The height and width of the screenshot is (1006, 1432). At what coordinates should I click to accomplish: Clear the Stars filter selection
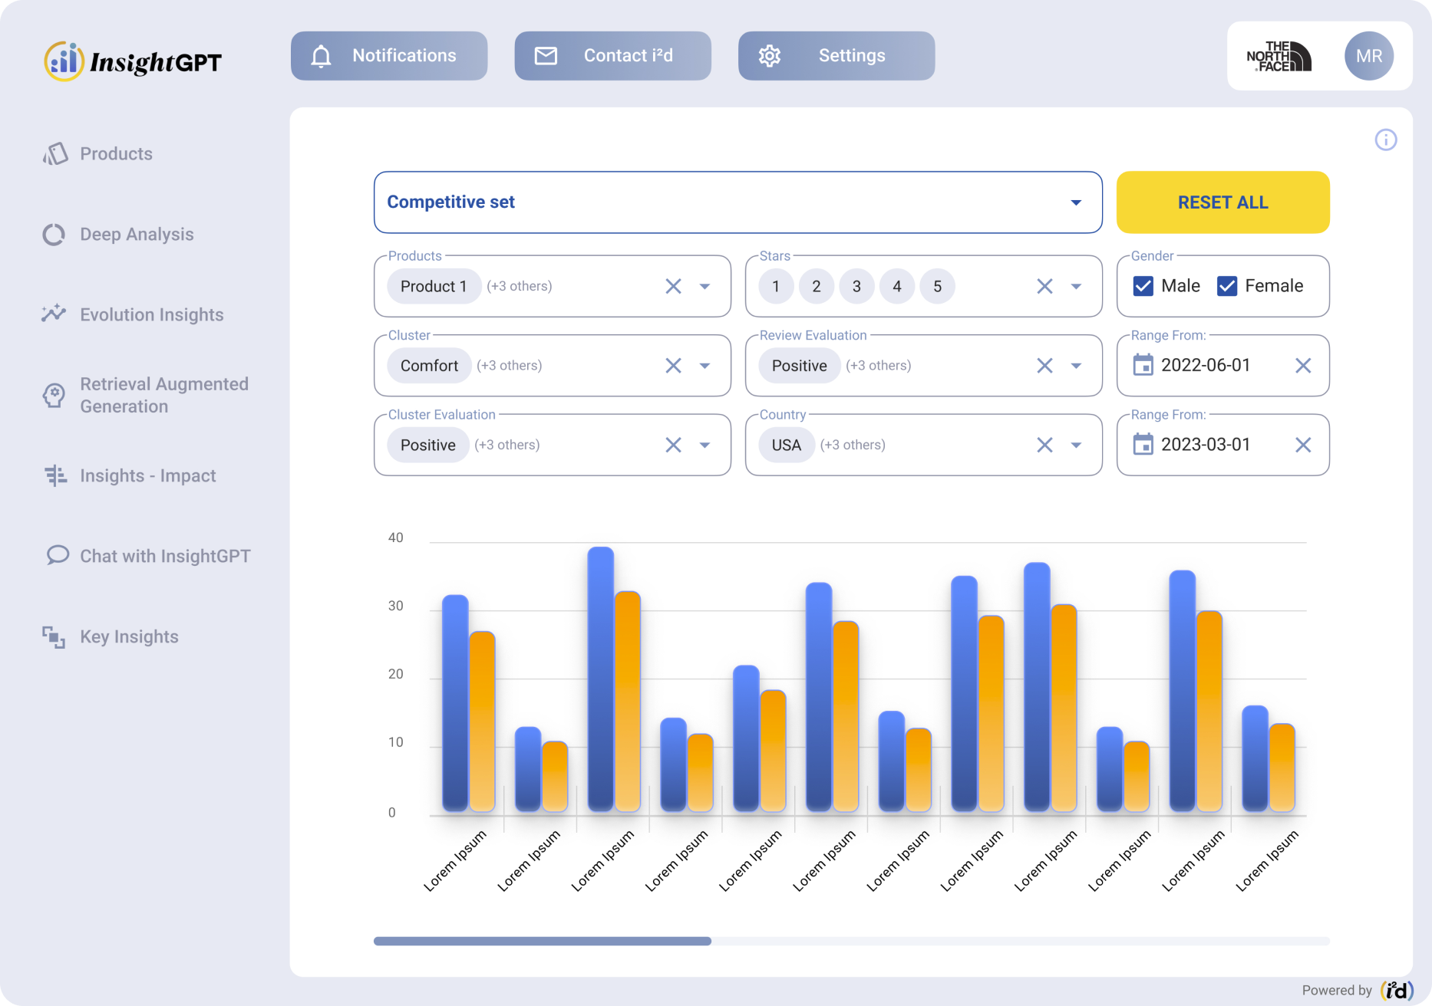point(1044,286)
